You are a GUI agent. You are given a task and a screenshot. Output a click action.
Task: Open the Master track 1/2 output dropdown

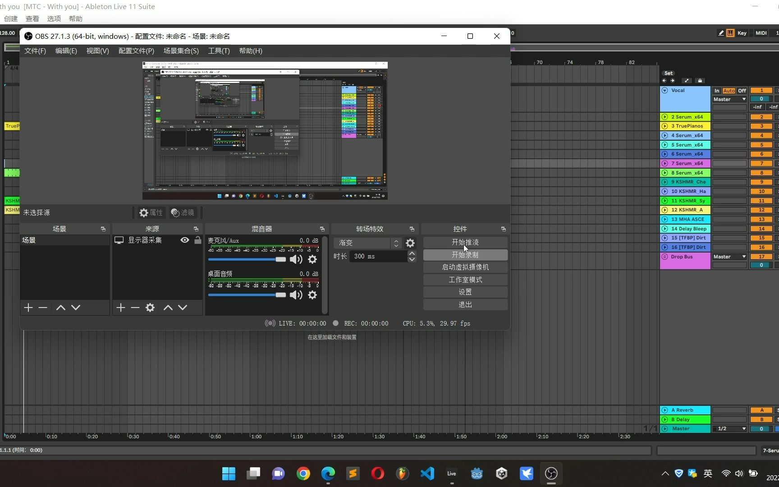point(729,429)
